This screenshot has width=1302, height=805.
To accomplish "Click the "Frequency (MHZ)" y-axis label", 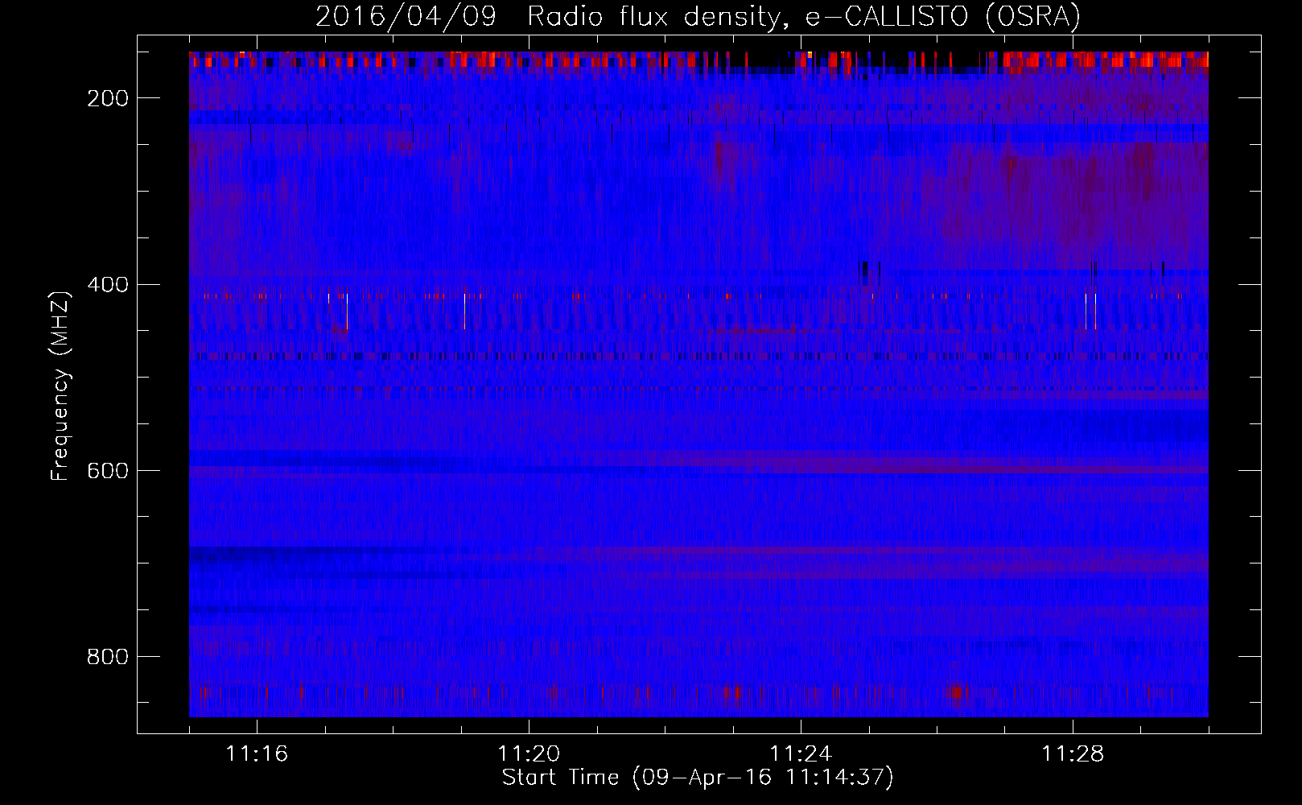I will (x=60, y=386).
